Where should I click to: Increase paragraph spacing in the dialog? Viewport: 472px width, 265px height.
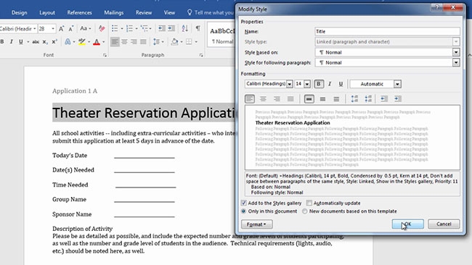pyautogui.click(x=354, y=98)
